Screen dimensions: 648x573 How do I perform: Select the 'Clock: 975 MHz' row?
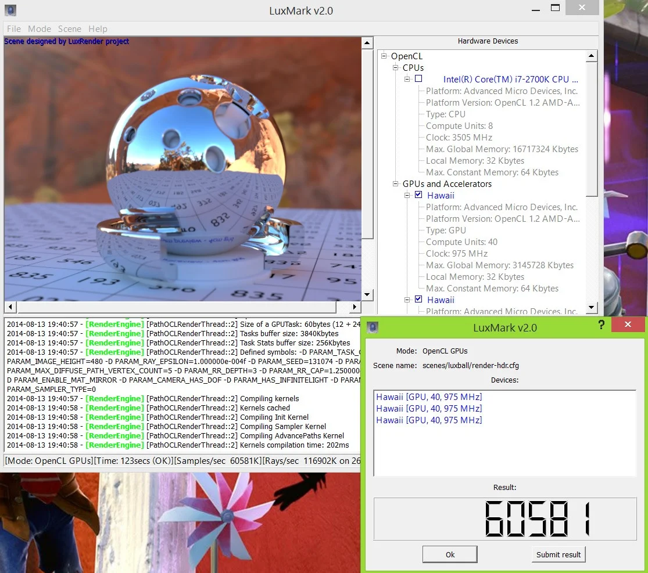[x=457, y=253]
